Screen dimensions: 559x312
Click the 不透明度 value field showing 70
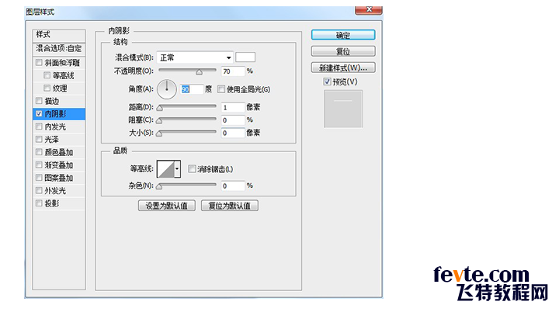point(233,71)
